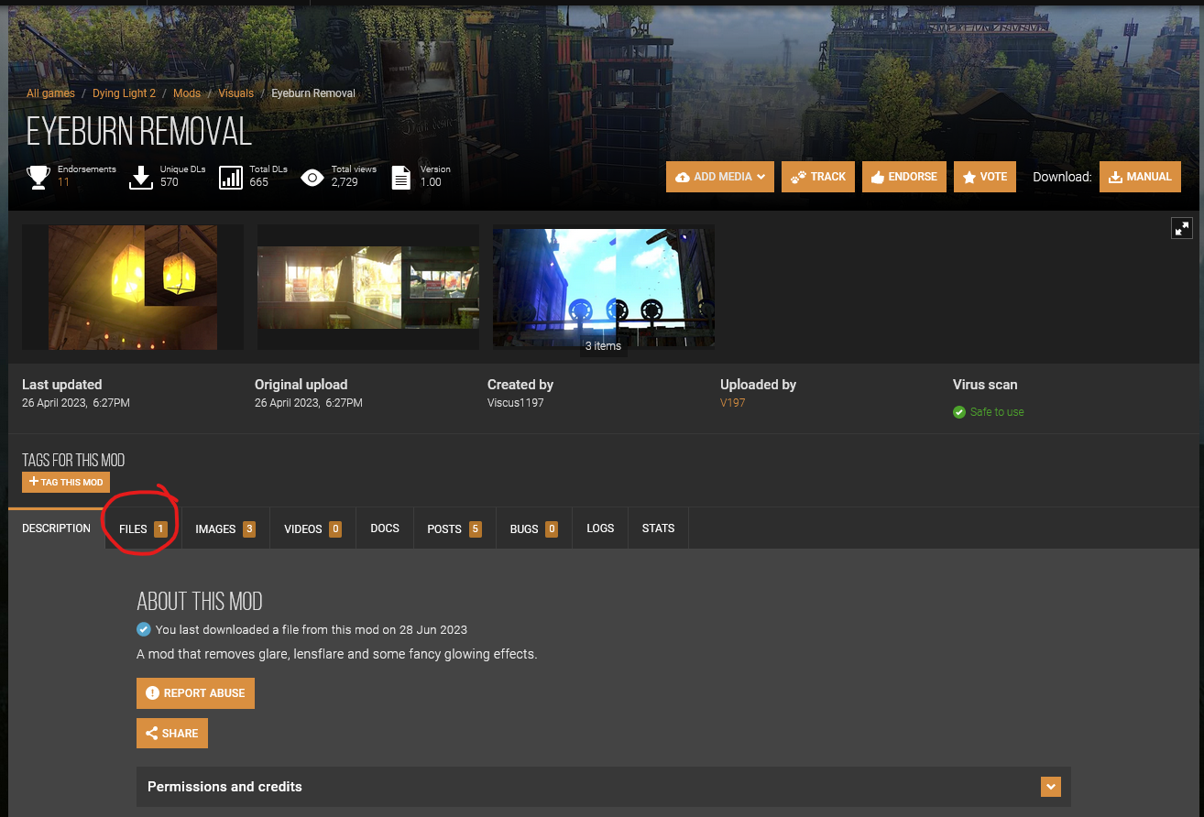The height and width of the screenshot is (817, 1204).
Task: Open uploader V197's profile link
Action: click(733, 403)
